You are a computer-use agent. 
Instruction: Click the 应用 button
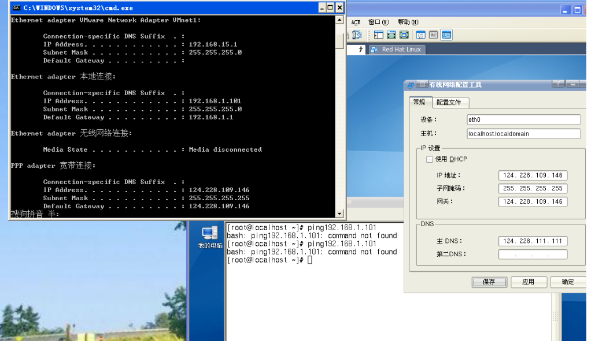coord(529,282)
